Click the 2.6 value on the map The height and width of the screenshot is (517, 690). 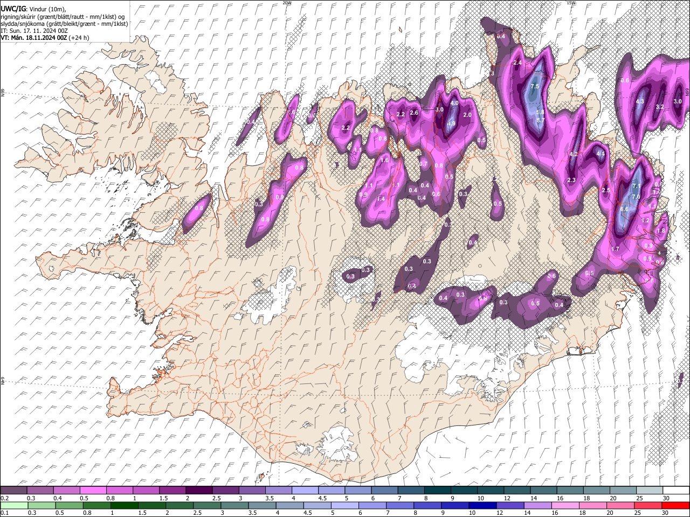point(414,113)
